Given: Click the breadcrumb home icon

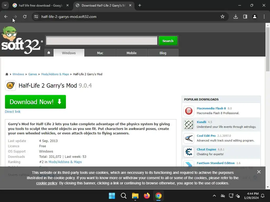Looking at the screenshot, I should click(x=7, y=74).
